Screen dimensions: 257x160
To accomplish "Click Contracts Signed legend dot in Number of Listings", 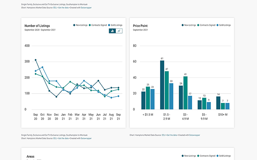I will [x=90, y=25].
